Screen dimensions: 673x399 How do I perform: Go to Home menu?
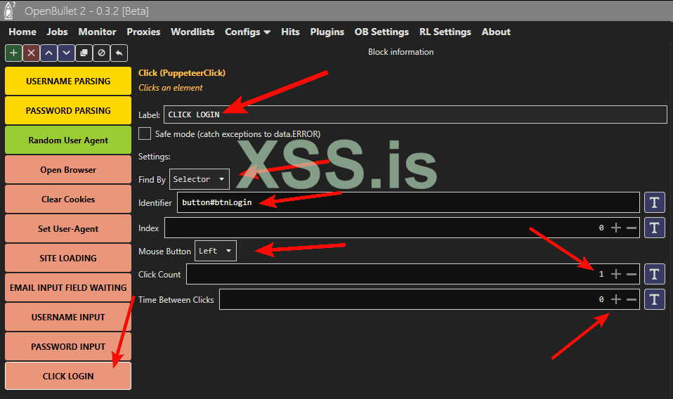pos(22,32)
